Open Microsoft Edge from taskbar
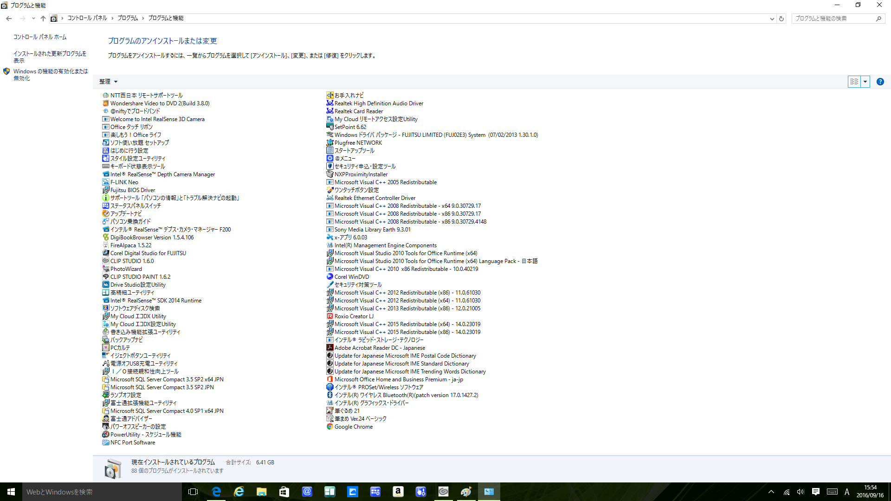Image resolution: width=891 pixels, height=501 pixels. [216, 492]
